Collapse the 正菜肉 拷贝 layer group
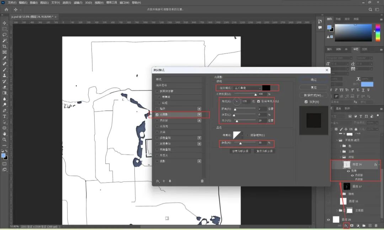Screen dimensions: 384x230 (337, 140)
